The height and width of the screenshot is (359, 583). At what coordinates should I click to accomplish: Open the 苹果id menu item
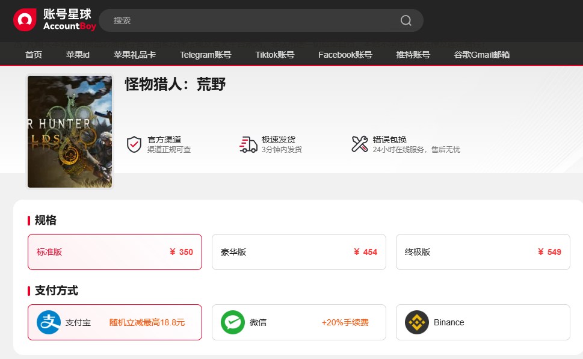click(x=78, y=55)
